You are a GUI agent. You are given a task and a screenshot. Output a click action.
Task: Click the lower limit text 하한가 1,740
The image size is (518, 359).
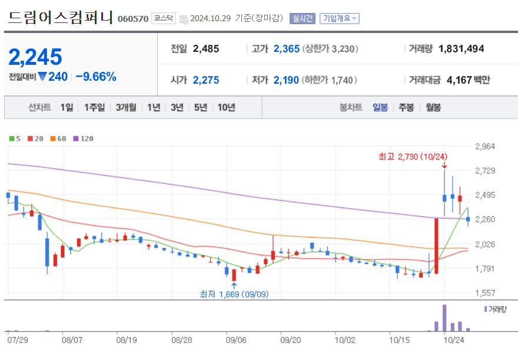point(330,80)
